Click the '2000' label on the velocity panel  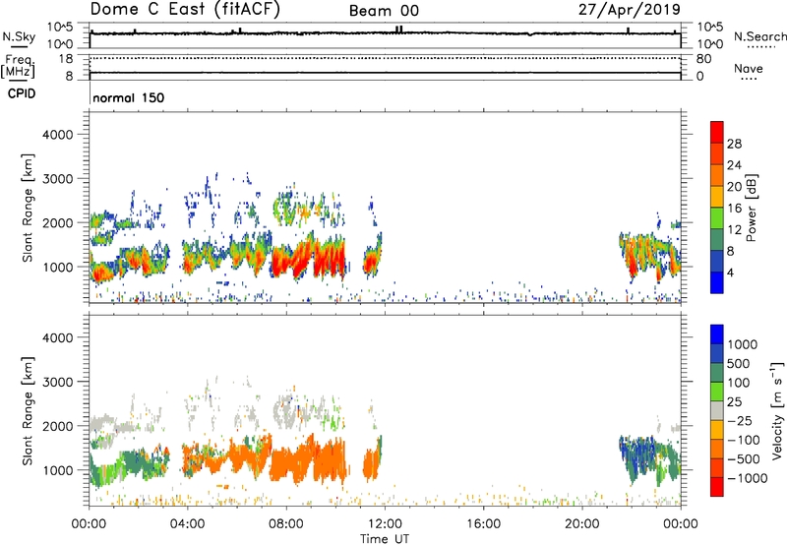[x=58, y=426]
